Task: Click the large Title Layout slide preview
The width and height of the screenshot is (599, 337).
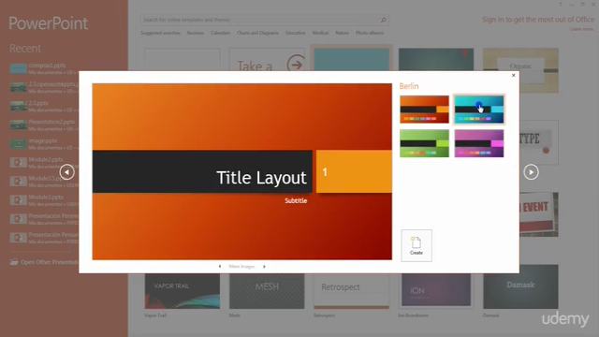Action: [241, 171]
